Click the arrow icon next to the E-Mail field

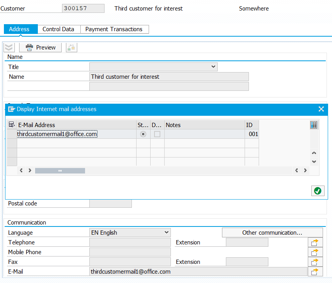click(x=315, y=271)
